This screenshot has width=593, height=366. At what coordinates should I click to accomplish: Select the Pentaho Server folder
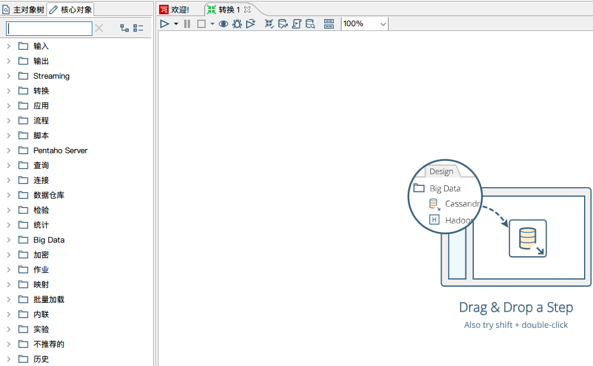coord(60,150)
